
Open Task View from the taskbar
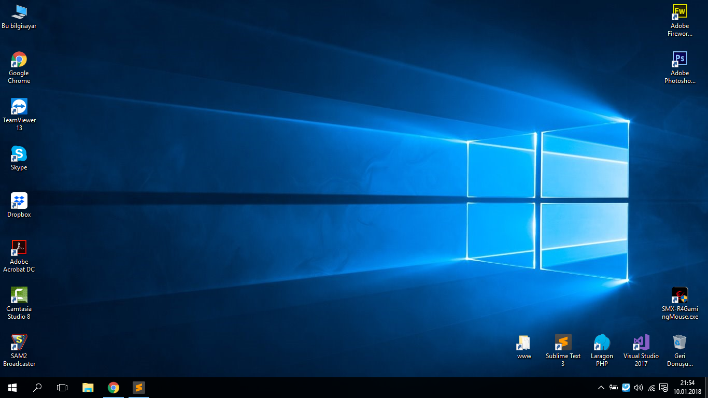tap(62, 388)
